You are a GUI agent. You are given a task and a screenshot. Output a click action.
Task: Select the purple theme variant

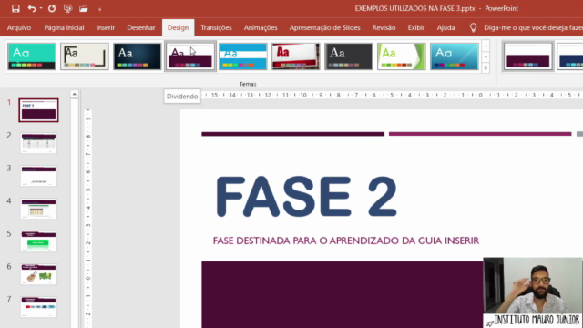[528, 56]
